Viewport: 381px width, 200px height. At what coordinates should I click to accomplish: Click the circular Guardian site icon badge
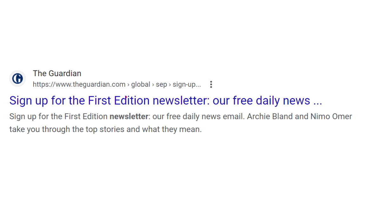pos(17,78)
